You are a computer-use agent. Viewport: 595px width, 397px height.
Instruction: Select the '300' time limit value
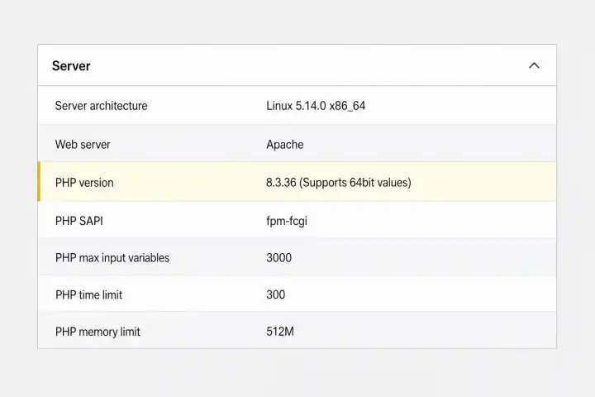pos(275,294)
